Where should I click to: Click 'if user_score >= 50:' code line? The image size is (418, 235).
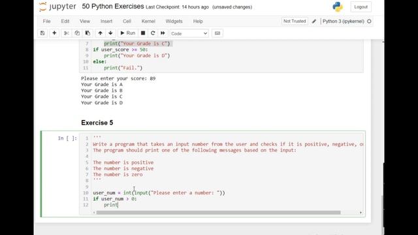click(x=120, y=50)
